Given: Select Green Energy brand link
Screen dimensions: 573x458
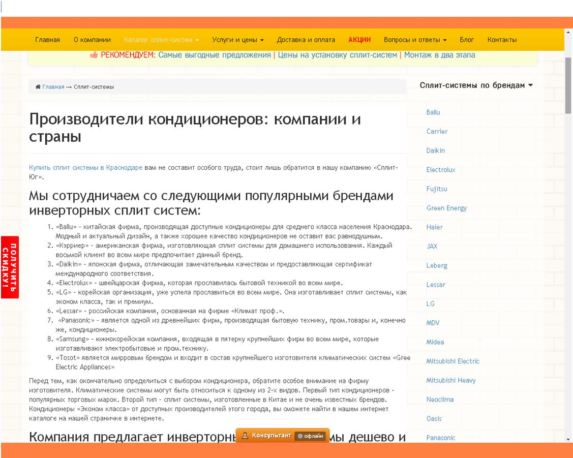Looking at the screenshot, I should (x=446, y=208).
